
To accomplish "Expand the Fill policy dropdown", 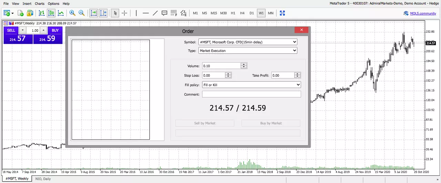I will click(298, 85).
